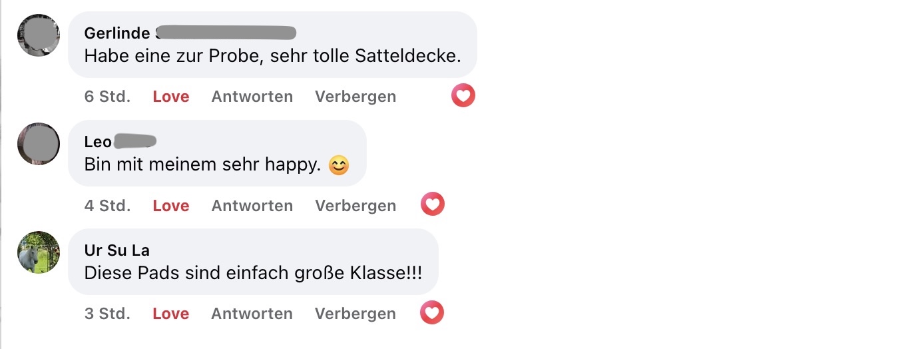Image resolution: width=924 pixels, height=349 pixels.
Task: Click the '3 Std.' comment timestamp
Action: point(107,314)
